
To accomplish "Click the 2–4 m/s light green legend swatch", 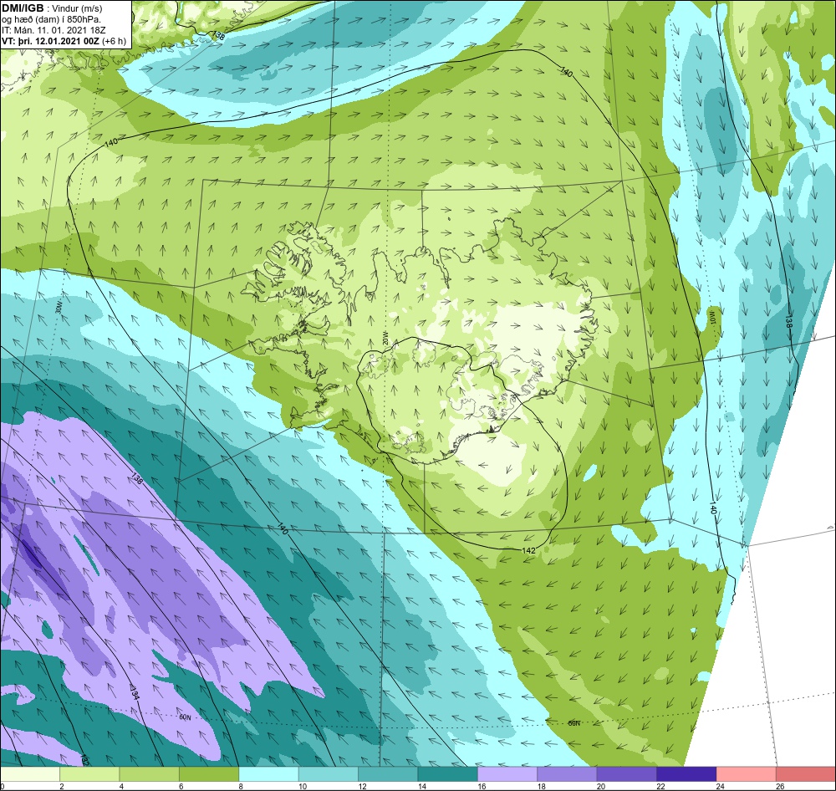I will pos(89,774).
